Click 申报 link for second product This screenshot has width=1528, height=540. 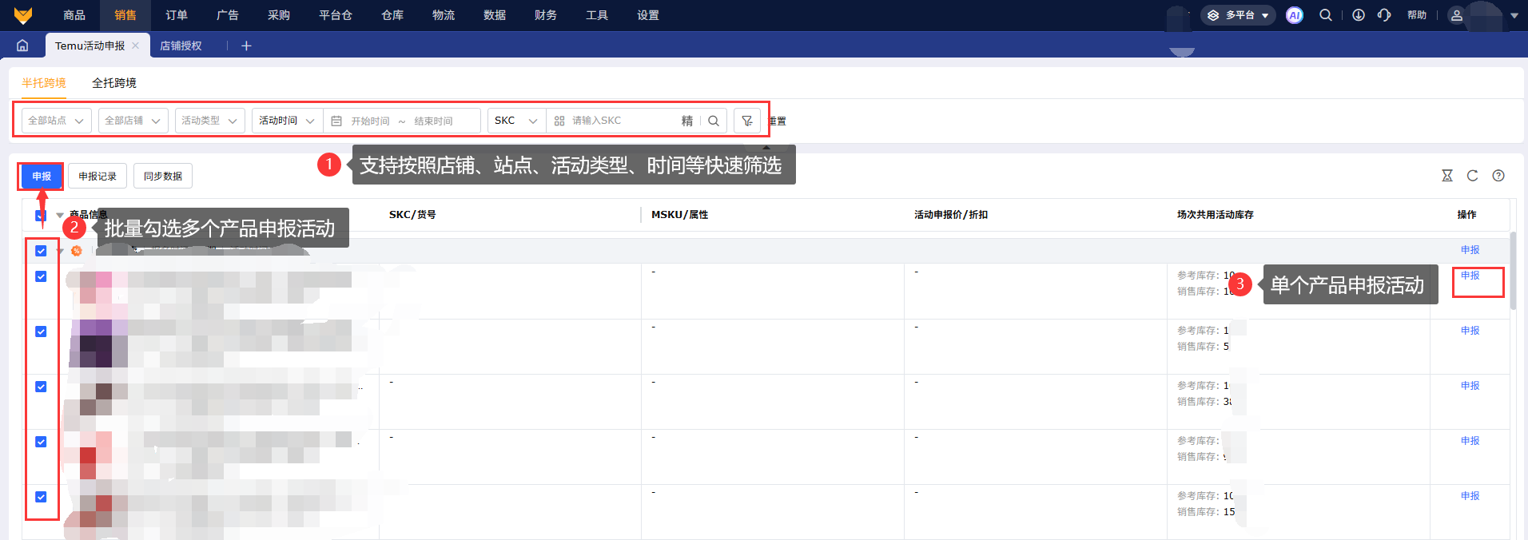[1470, 331]
